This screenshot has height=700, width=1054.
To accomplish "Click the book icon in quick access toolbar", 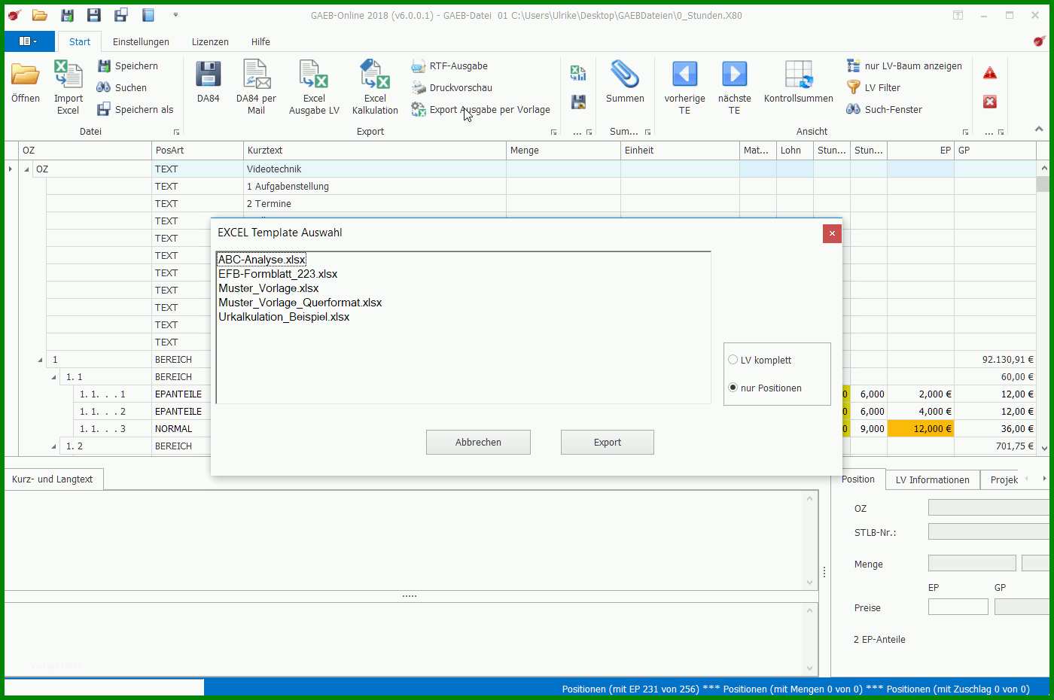I will coord(148,15).
